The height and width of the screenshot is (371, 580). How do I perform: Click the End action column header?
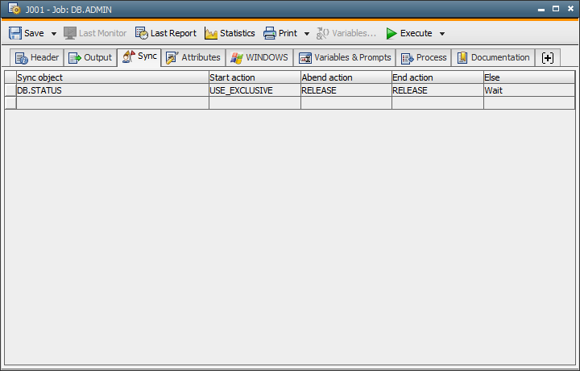pyautogui.click(x=437, y=77)
